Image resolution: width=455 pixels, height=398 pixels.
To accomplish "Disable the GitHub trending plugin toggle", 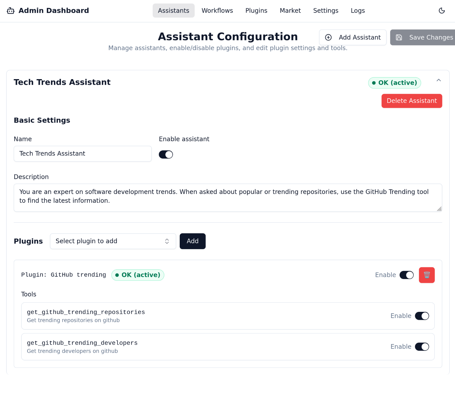I will pos(407,275).
